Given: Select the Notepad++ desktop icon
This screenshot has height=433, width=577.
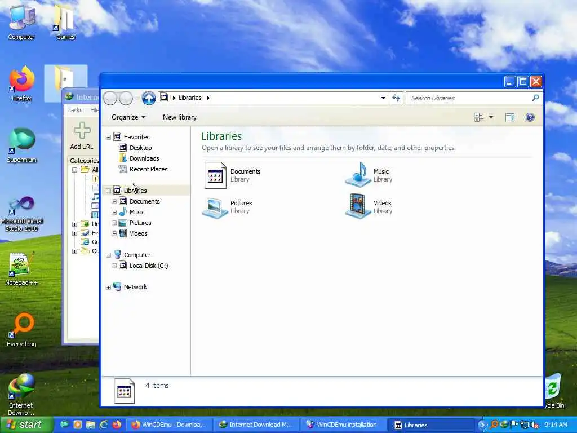Looking at the screenshot, I should click(21, 269).
